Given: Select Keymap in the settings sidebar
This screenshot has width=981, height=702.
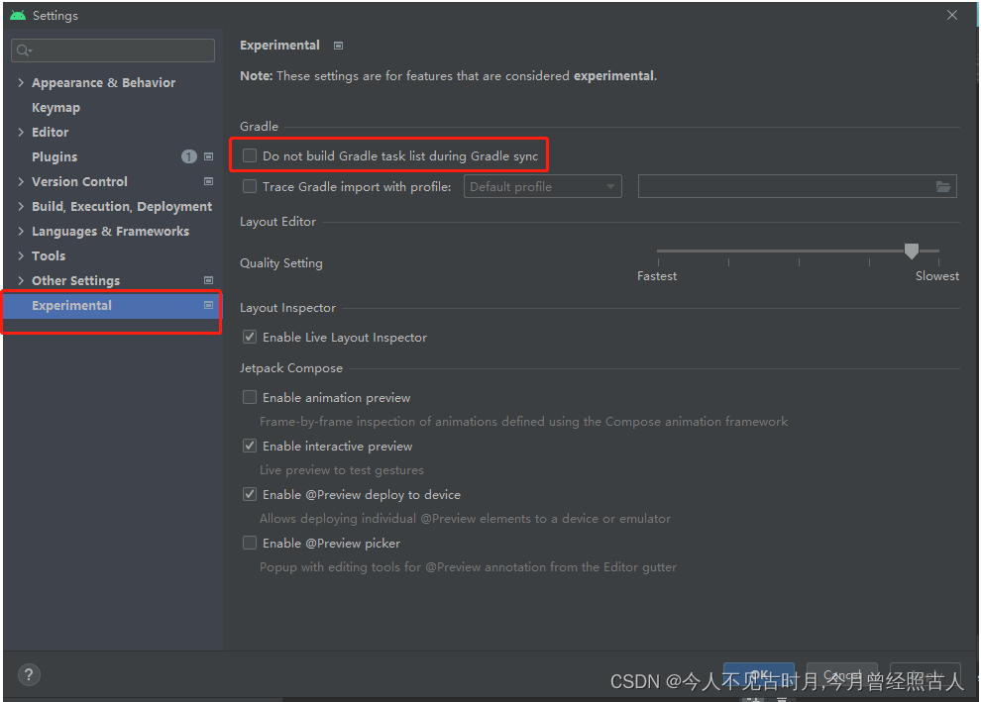Looking at the screenshot, I should tap(55, 107).
